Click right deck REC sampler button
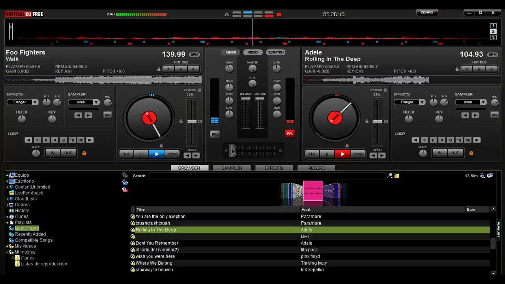 (494, 115)
